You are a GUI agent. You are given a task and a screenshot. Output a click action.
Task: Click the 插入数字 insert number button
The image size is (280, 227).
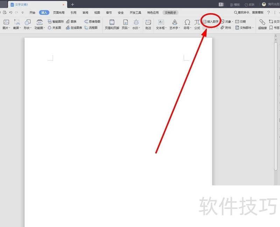click(x=210, y=21)
